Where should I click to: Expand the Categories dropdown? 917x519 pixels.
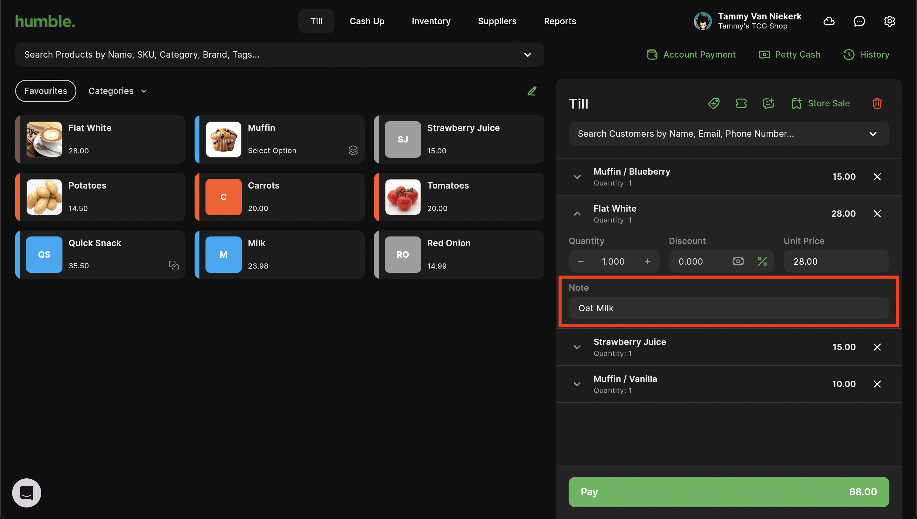click(118, 91)
